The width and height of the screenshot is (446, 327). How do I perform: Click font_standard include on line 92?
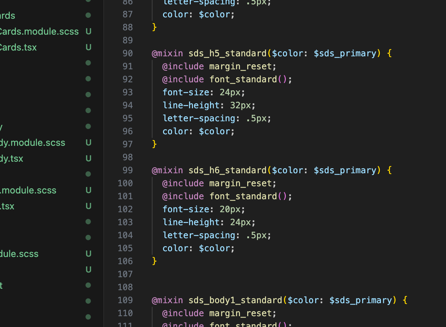(x=243, y=79)
